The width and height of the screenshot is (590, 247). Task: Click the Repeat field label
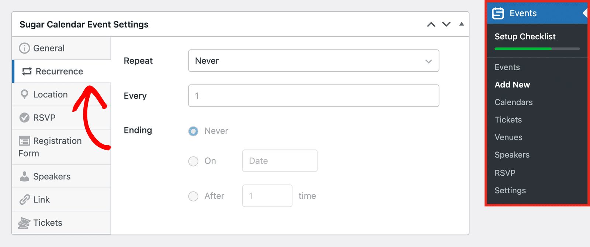138,61
